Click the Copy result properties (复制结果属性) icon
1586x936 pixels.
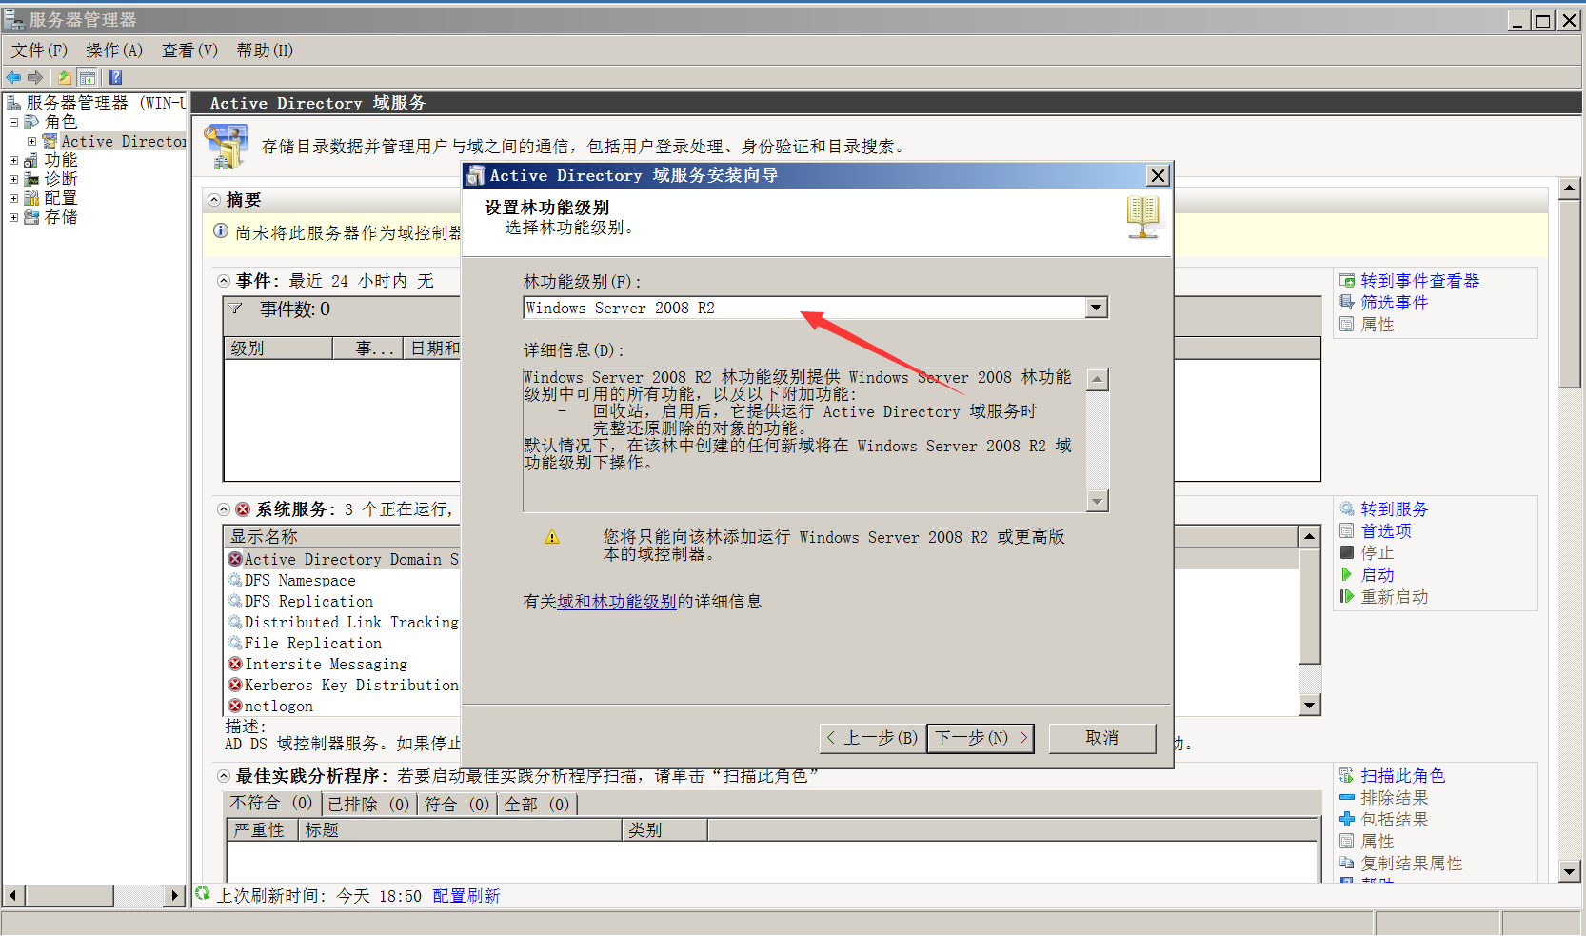[1347, 864]
